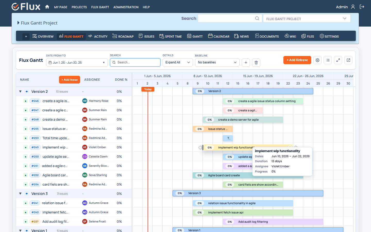
Task: Switch to the CALENDAR tab
Action: [x=218, y=36]
